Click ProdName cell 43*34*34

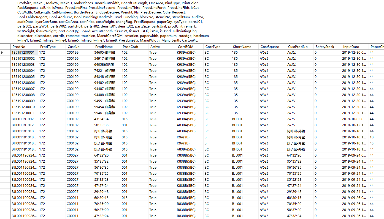(x=107, y=119)
